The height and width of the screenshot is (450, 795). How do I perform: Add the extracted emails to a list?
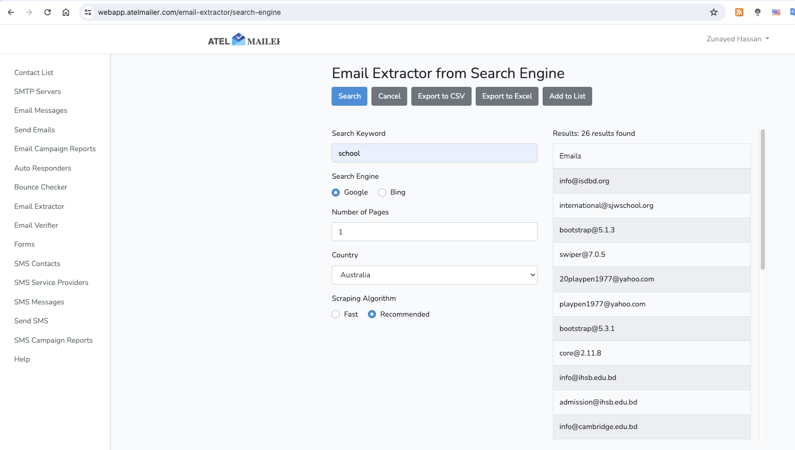click(x=567, y=96)
